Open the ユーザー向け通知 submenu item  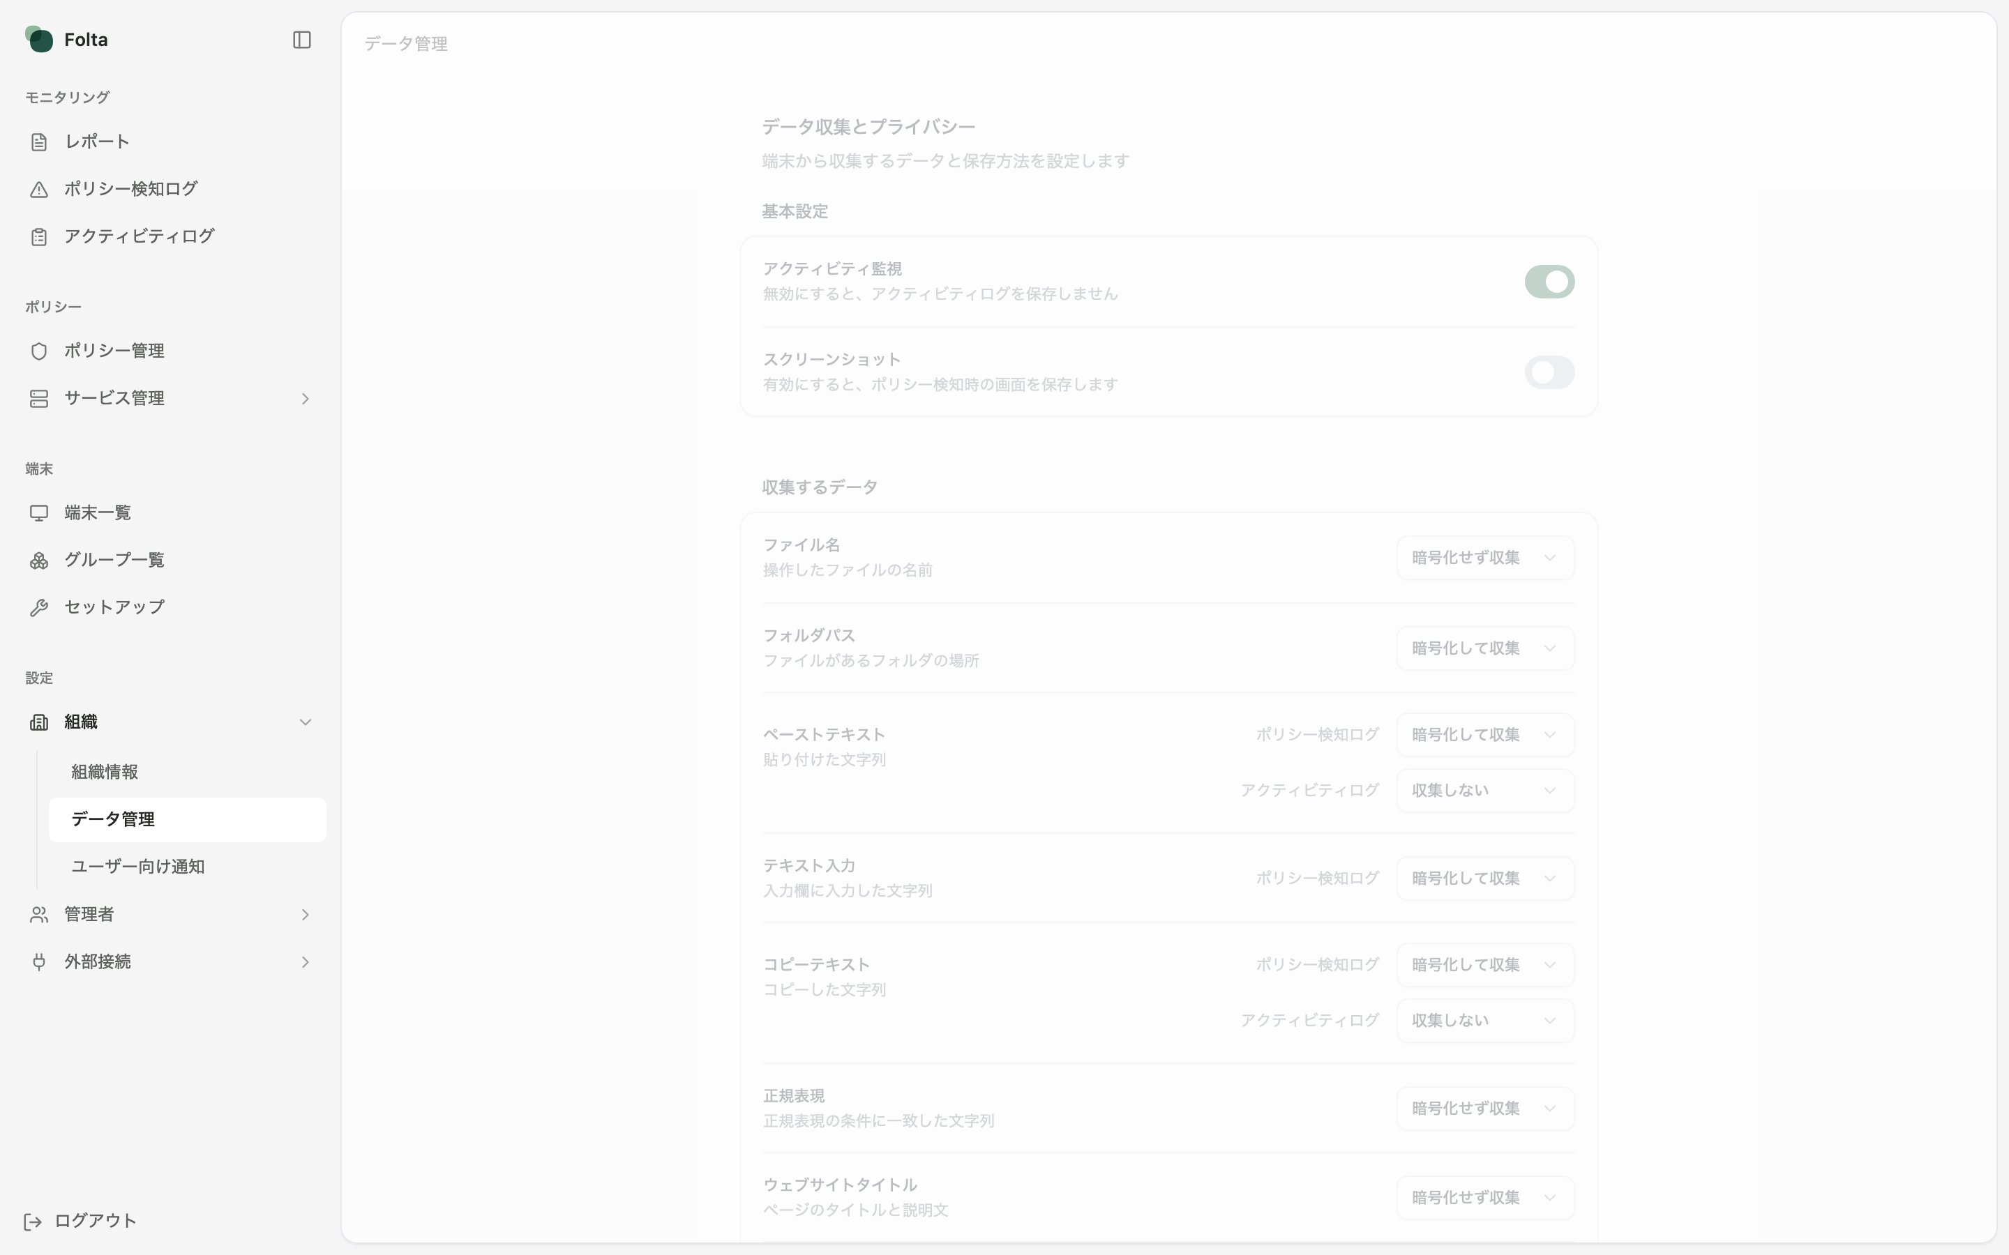click(x=188, y=867)
